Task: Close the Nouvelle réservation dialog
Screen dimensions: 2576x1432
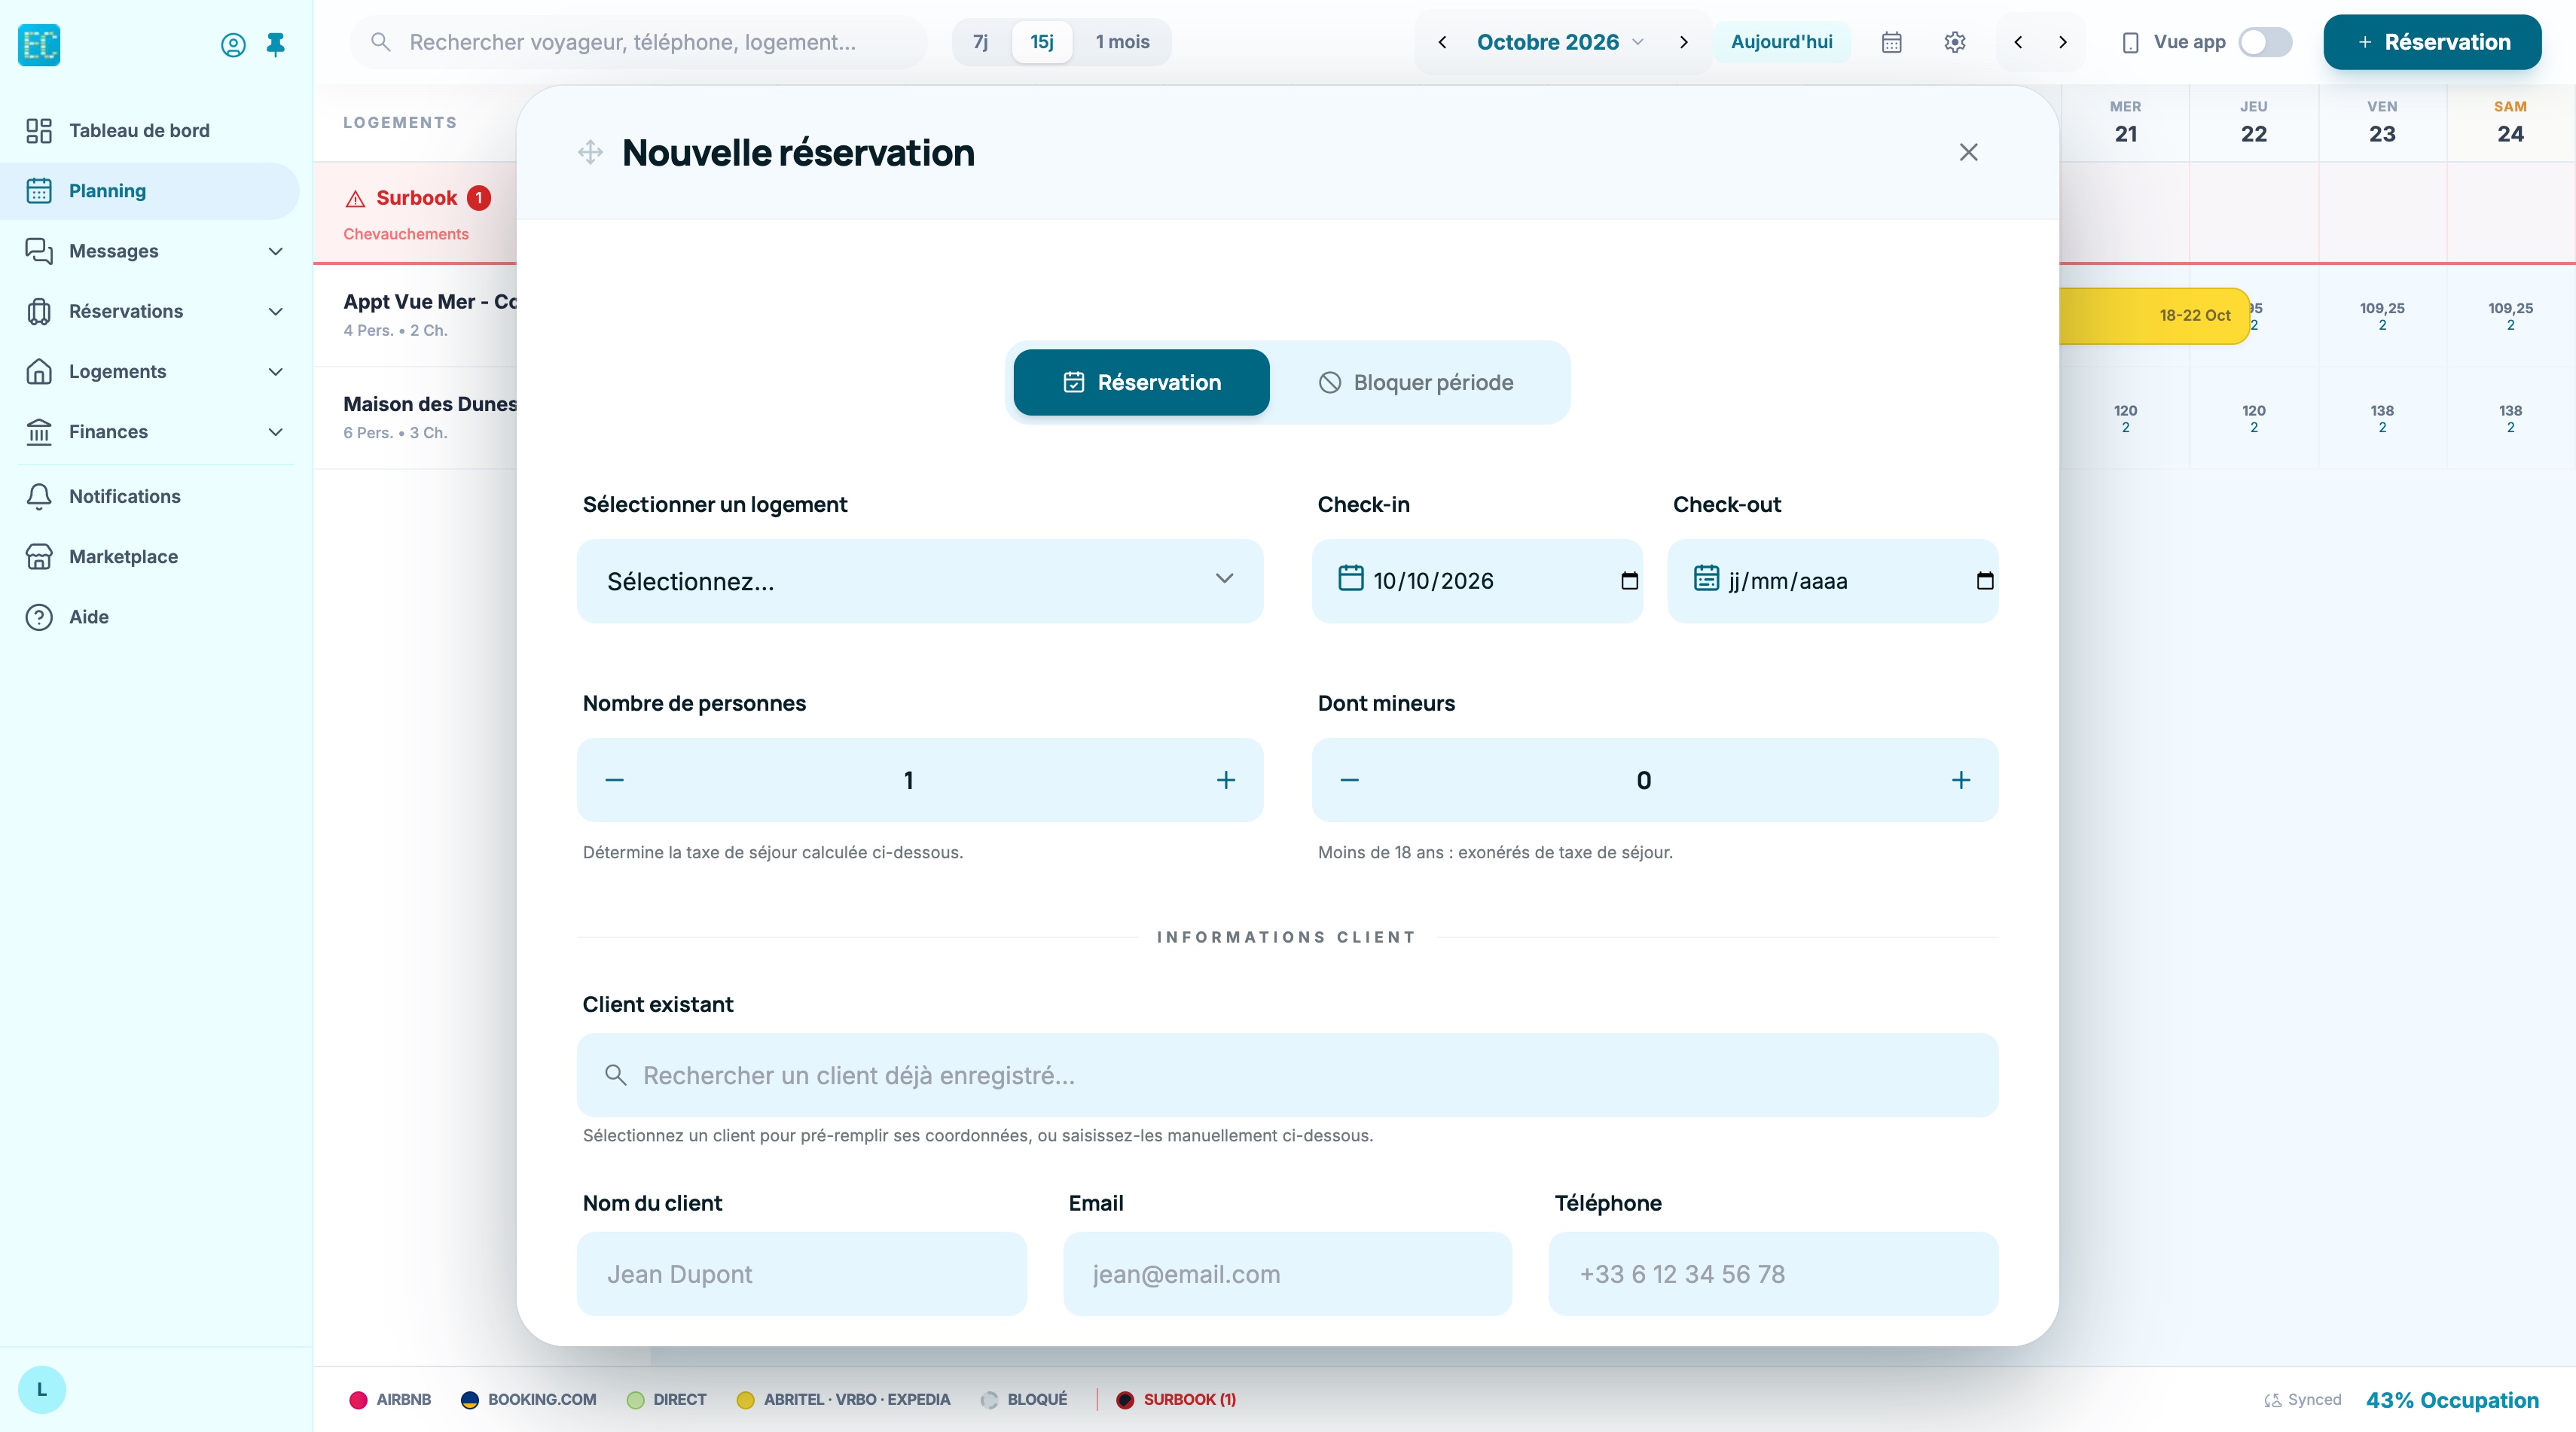Action: point(1968,152)
